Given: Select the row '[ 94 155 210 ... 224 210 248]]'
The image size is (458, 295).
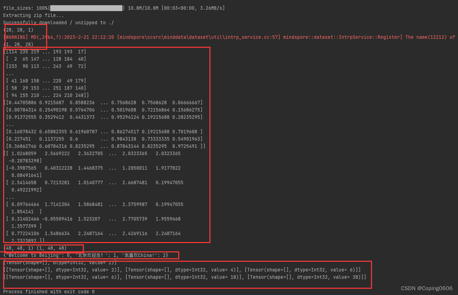Looking at the screenshot, I should tap(47, 95).
